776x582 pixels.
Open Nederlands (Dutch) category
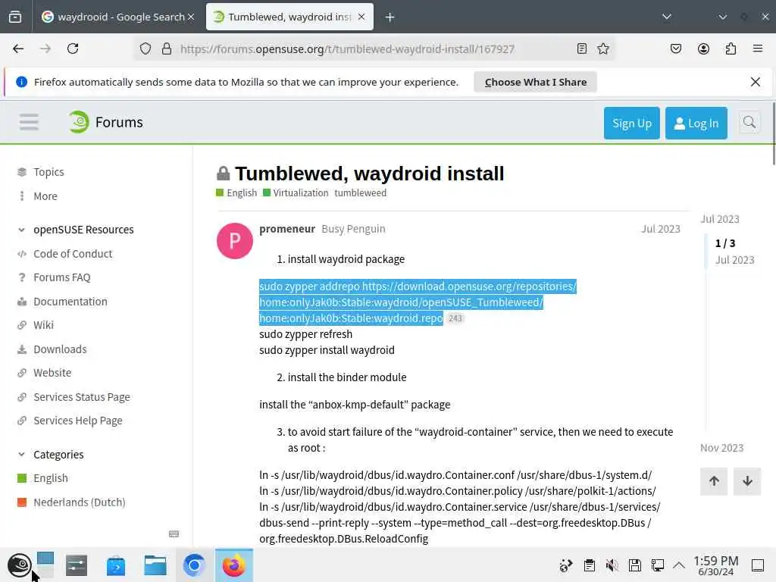pyautogui.click(x=79, y=502)
